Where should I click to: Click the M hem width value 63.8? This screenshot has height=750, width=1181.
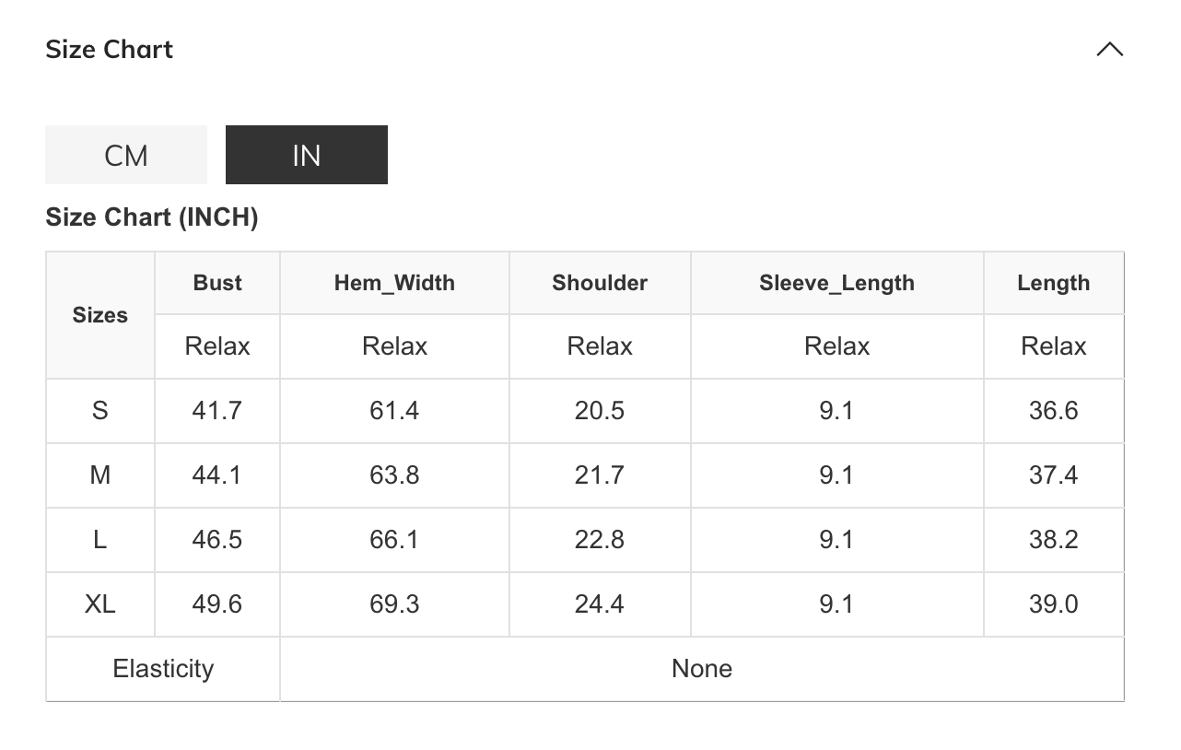pos(394,475)
